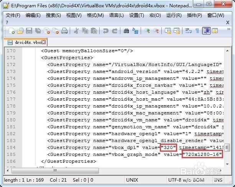Save the file with the floppy disk icon
The width and height of the screenshot is (235, 187).
click(x=29, y=31)
